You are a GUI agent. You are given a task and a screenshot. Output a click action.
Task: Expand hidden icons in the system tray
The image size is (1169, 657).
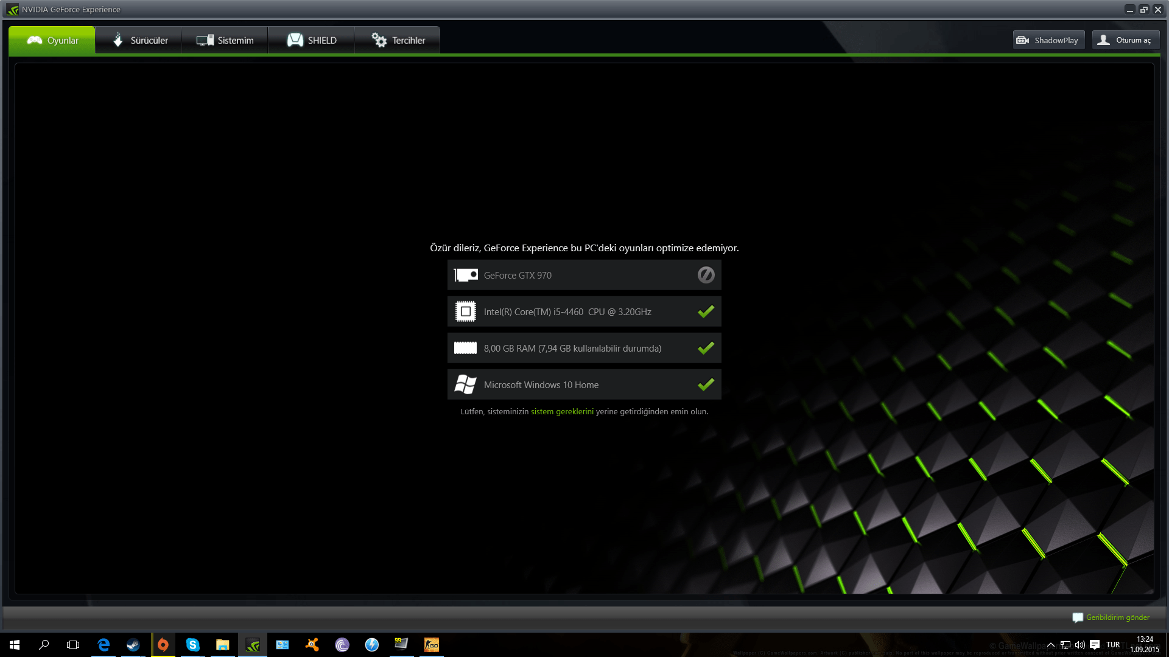pyautogui.click(x=1051, y=645)
